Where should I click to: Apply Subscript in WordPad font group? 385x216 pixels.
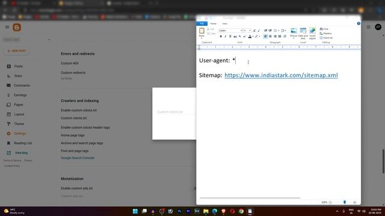point(240,37)
